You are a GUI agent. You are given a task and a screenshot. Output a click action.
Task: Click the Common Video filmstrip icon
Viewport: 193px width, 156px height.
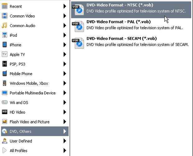point(5,16)
